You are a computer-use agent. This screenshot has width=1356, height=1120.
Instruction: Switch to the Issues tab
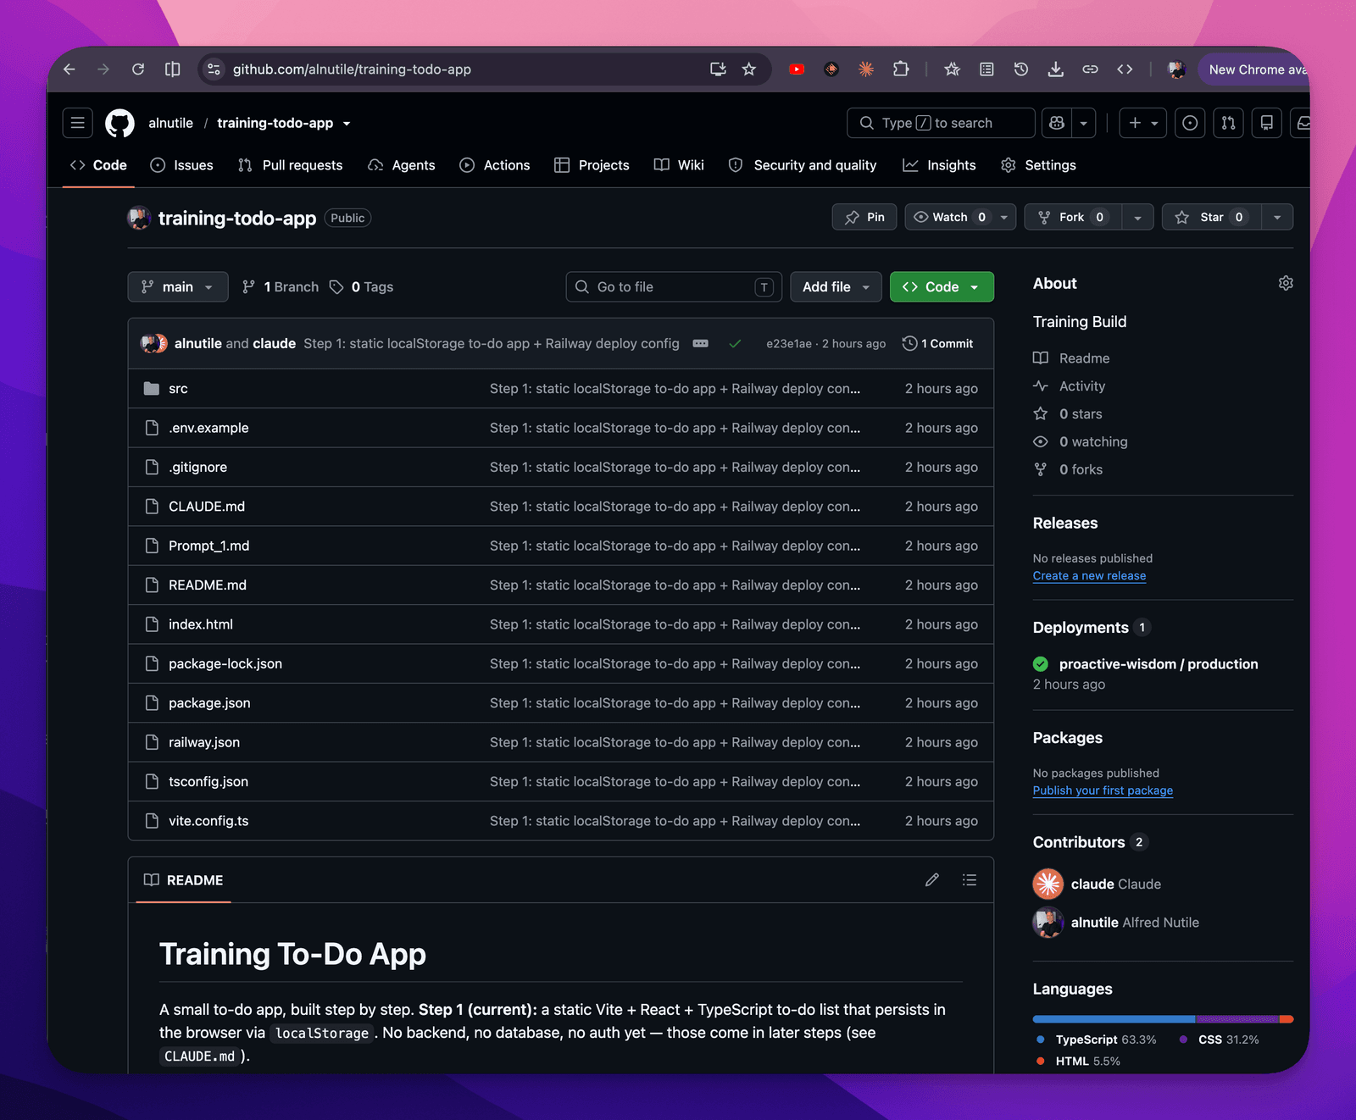point(181,165)
